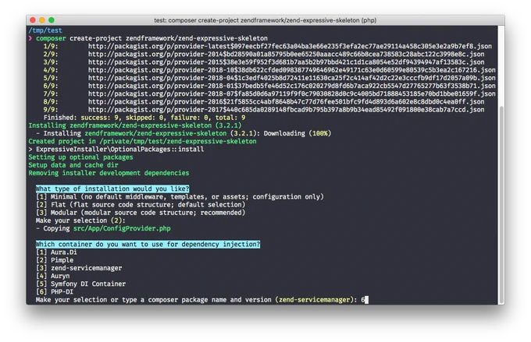Click option [3] zend-servicemanager
The height and width of the screenshot is (342, 531).
(x=79, y=268)
